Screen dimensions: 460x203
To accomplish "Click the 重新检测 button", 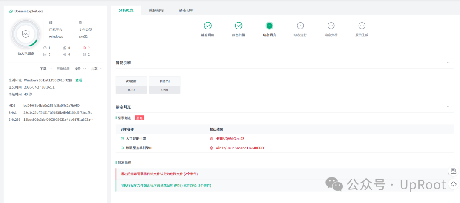I will pyautogui.click(x=63, y=69).
